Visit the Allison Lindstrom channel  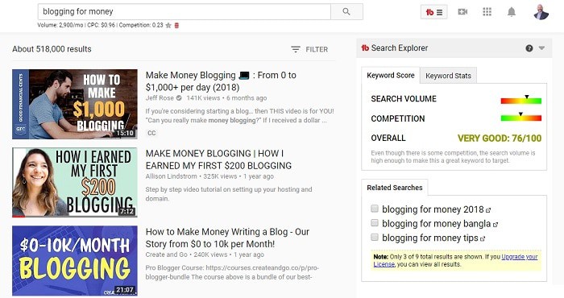(x=171, y=176)
